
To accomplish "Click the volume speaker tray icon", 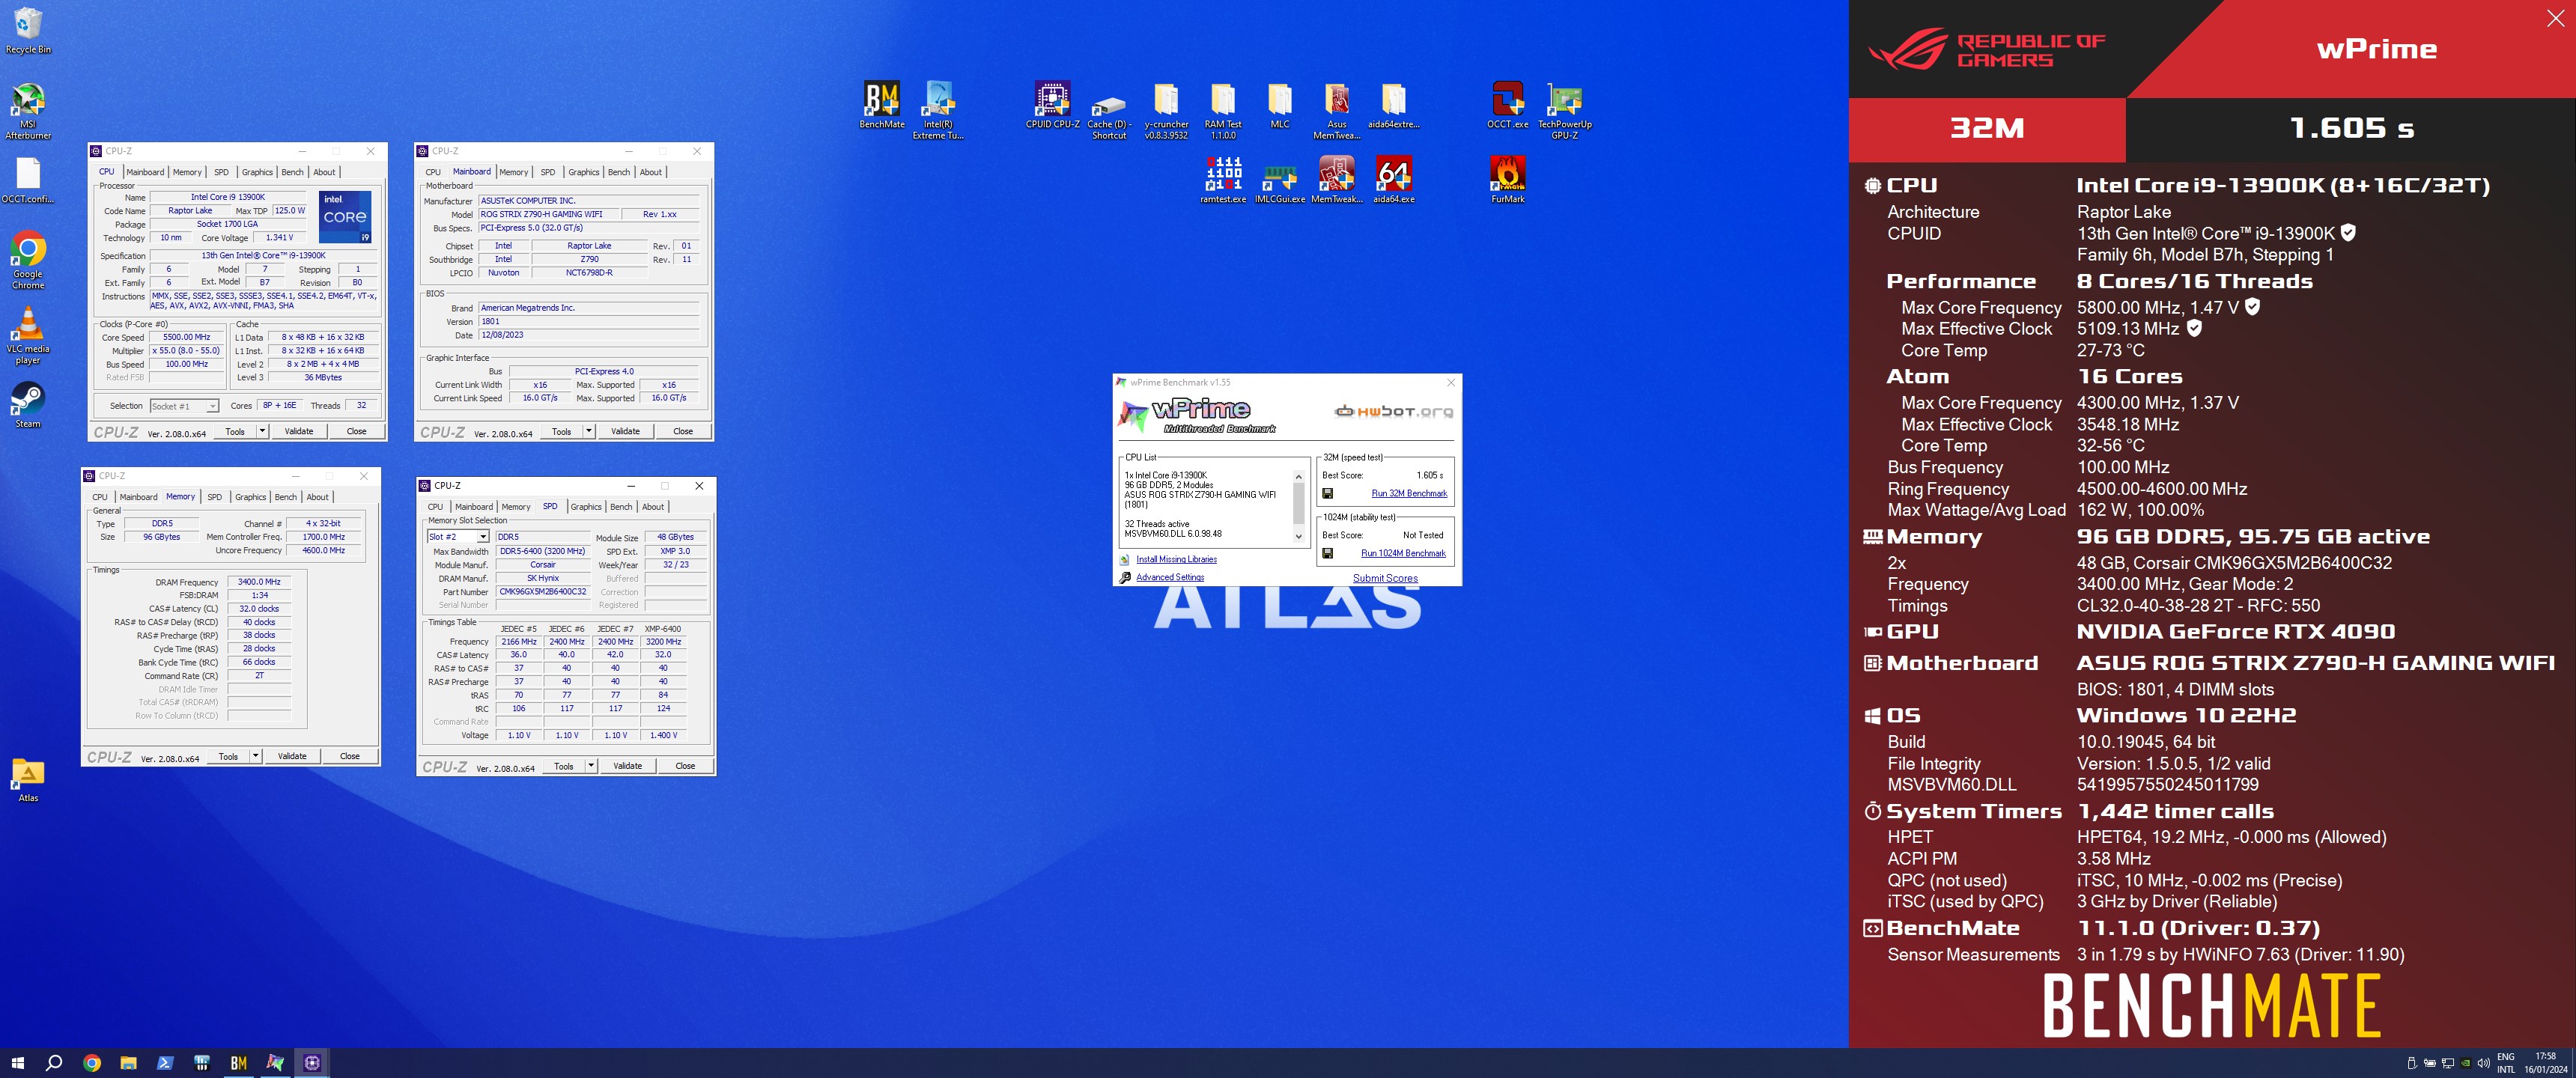I will [2483, 1063].
